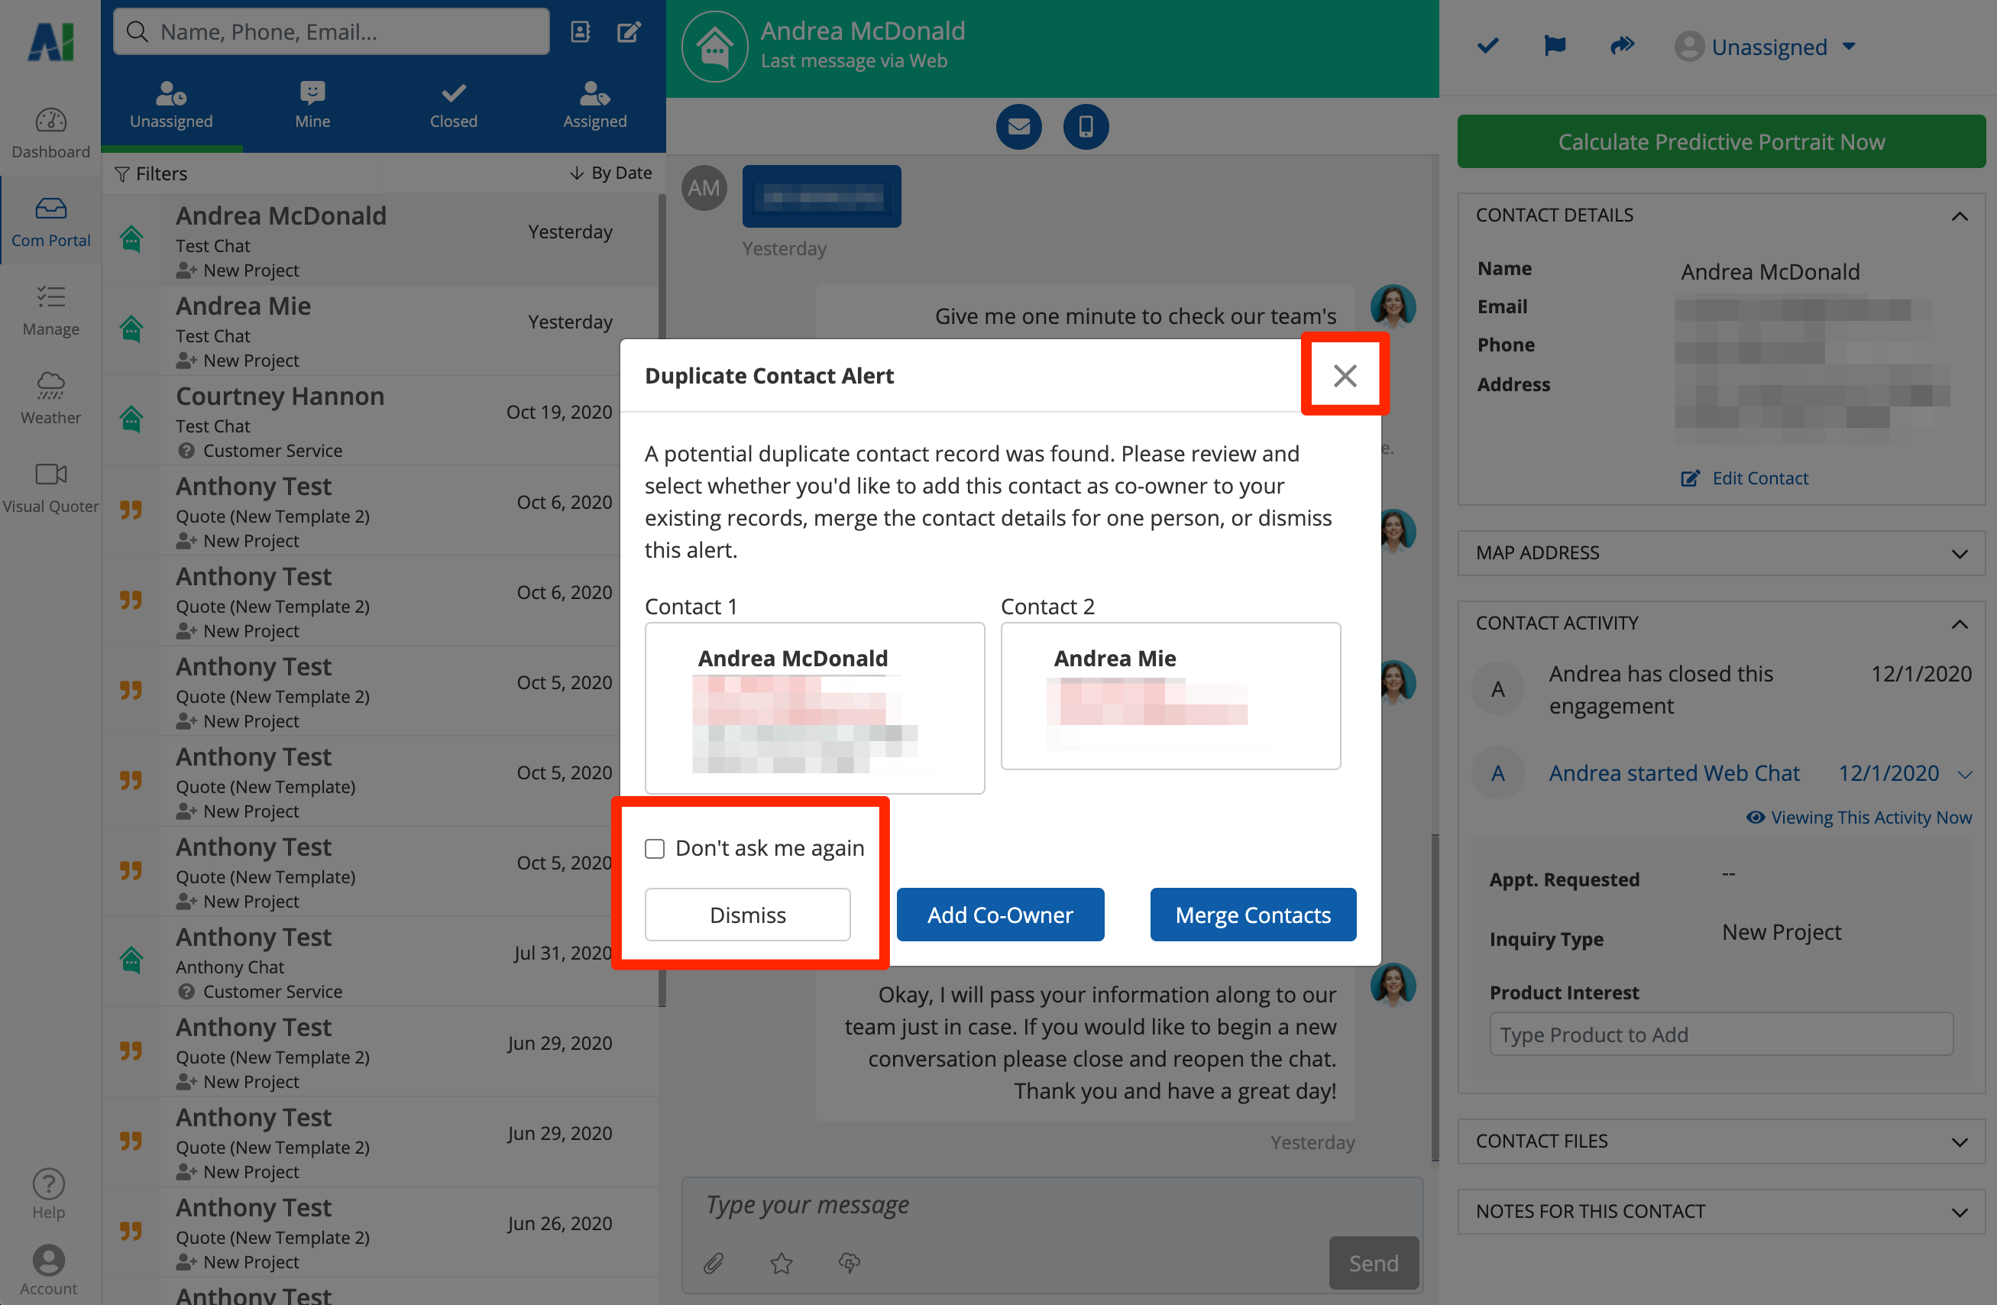This screenshot has width=1997, height=1305.
Task: Click the Add Co-Owner button
Action: pyautogui.click(x=999, y=915)
